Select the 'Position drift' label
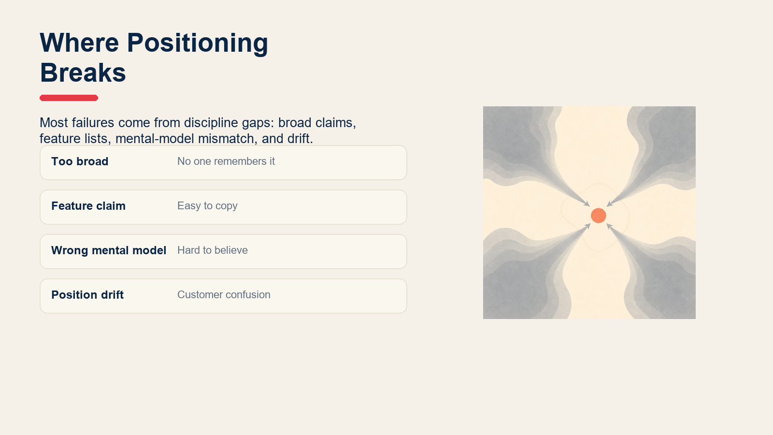773x435 pixels. point(87,295)
